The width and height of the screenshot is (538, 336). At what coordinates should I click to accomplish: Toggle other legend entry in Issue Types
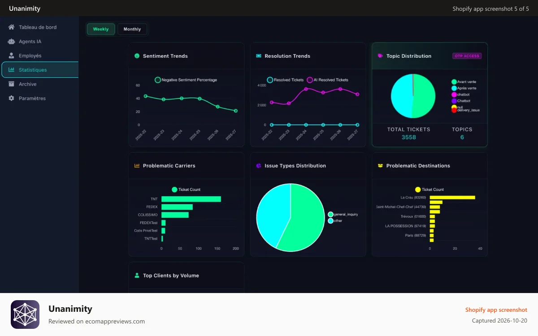(x=335, y=221)
